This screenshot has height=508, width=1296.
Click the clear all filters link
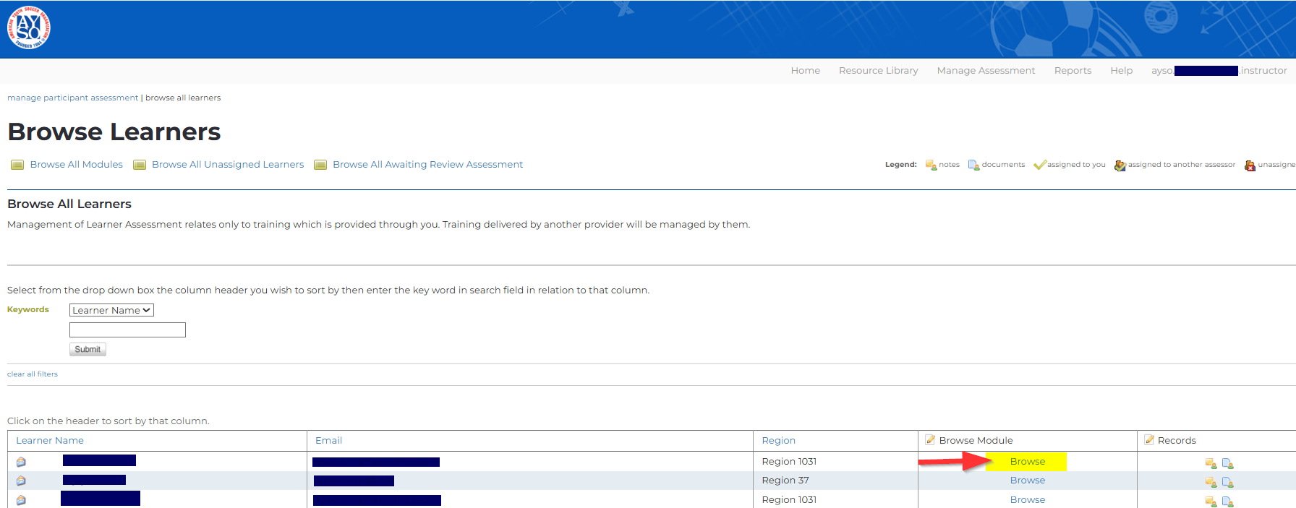click(x=33, y=374)
